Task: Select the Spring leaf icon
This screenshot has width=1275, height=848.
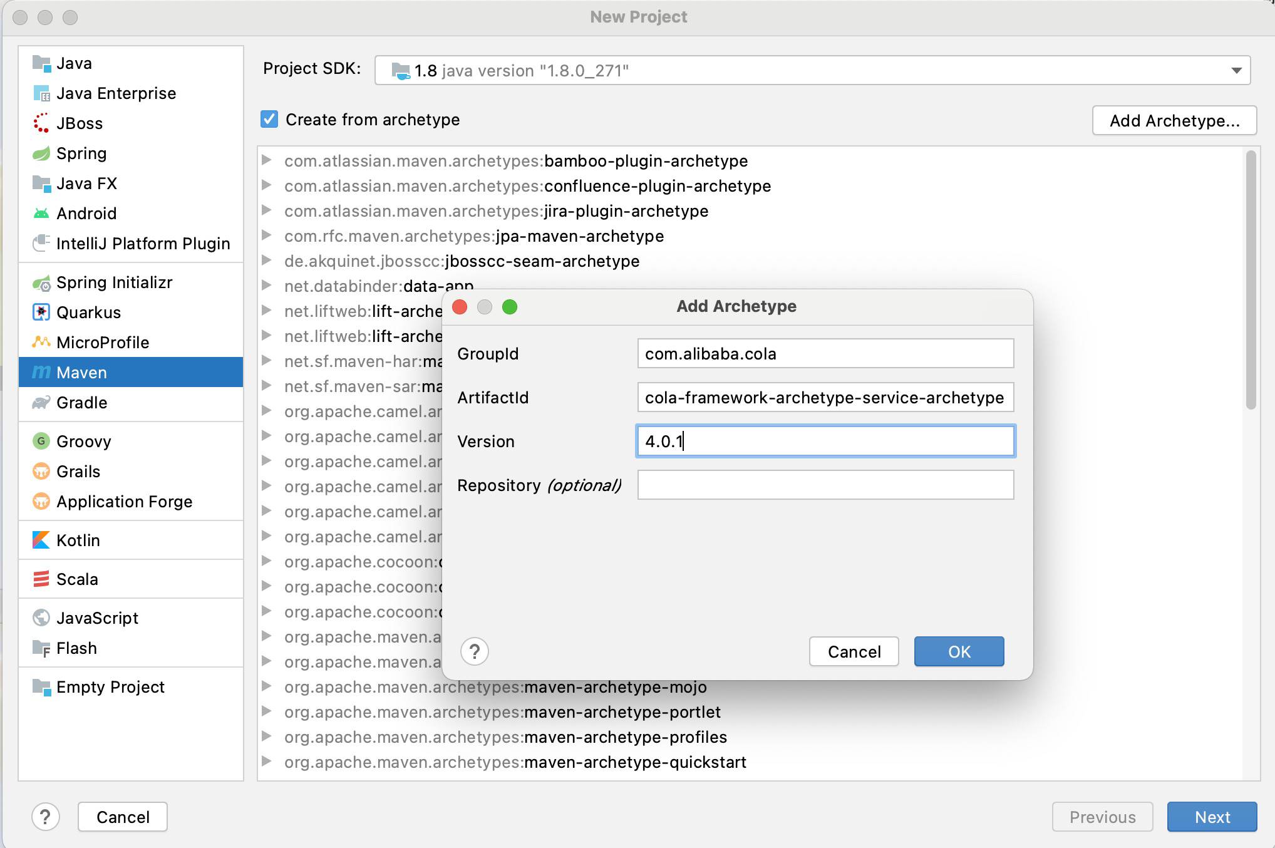Action: click(x=41, y=153)
